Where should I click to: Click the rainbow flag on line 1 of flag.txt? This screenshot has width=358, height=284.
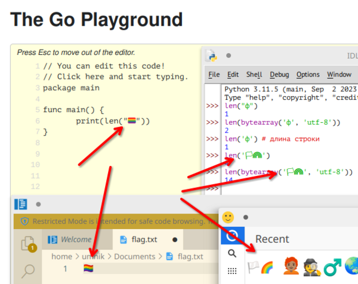(x=88, y=268)
